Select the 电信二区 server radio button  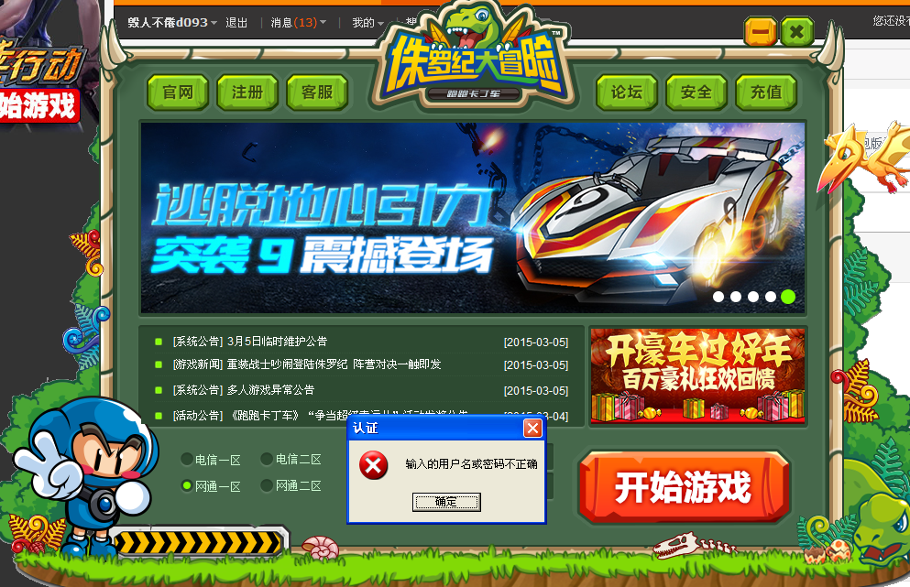tap(267, 460)
